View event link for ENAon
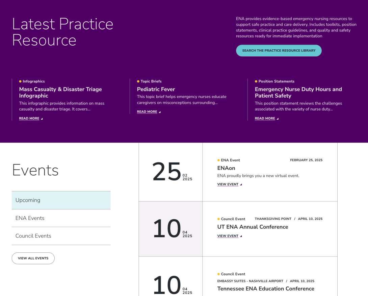Viewport: 368px width, 296px height. 228,184
